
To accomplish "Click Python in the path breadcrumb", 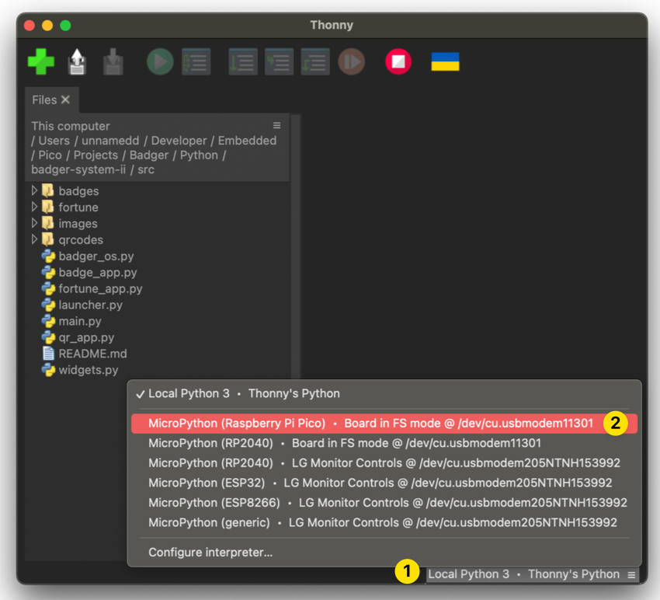I will 199,155.
